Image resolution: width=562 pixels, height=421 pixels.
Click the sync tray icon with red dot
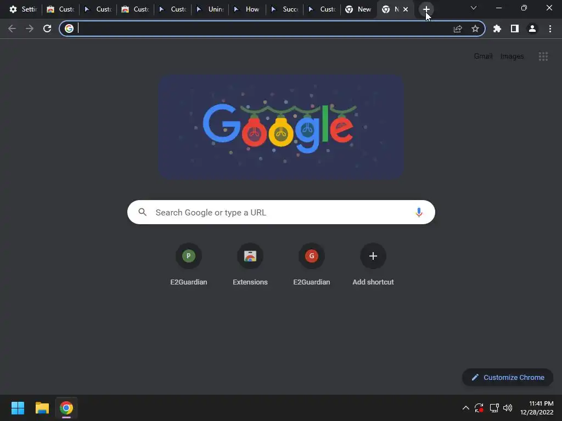point(479,408)
